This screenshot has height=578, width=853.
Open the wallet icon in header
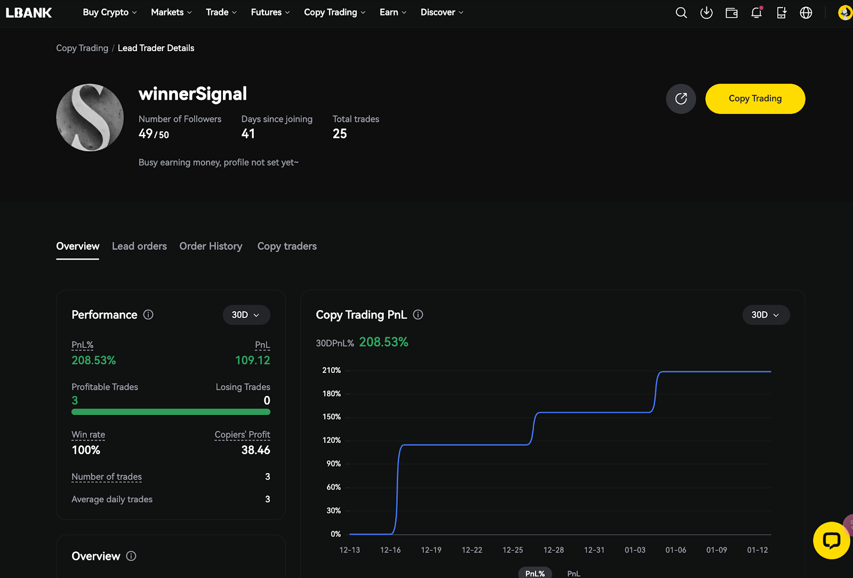[731, 13]
